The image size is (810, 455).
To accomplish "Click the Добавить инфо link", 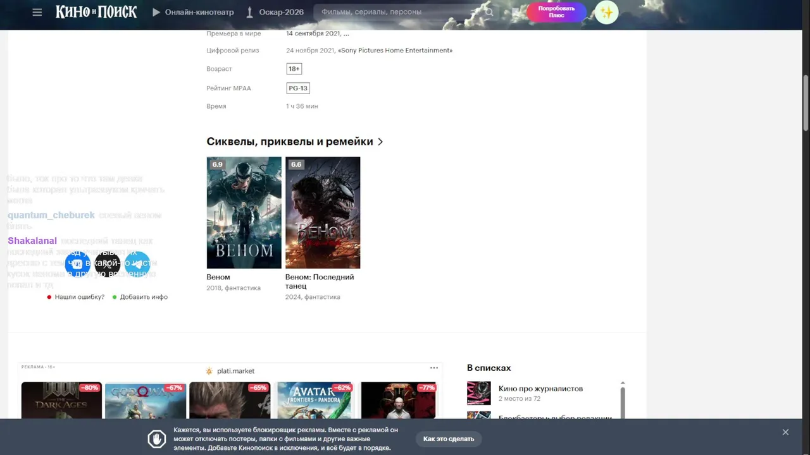I will (x=144, y=297).
